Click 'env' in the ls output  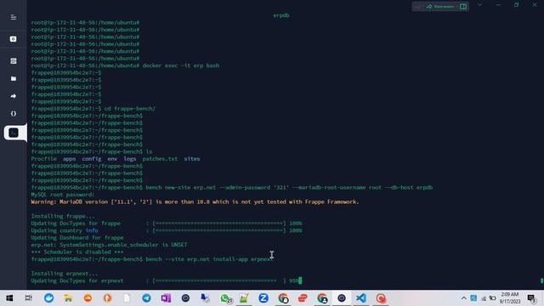click(112, 159)
